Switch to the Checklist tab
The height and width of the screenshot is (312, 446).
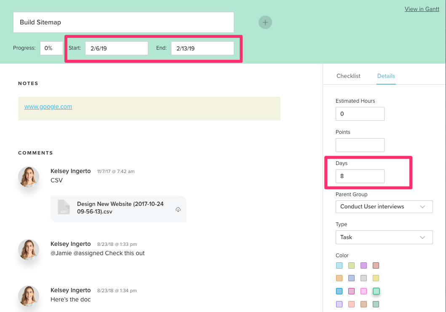348,76
